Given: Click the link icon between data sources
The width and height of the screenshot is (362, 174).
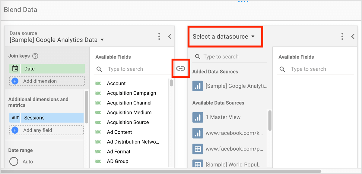Looking at the screenshot, I should [180, 69].
